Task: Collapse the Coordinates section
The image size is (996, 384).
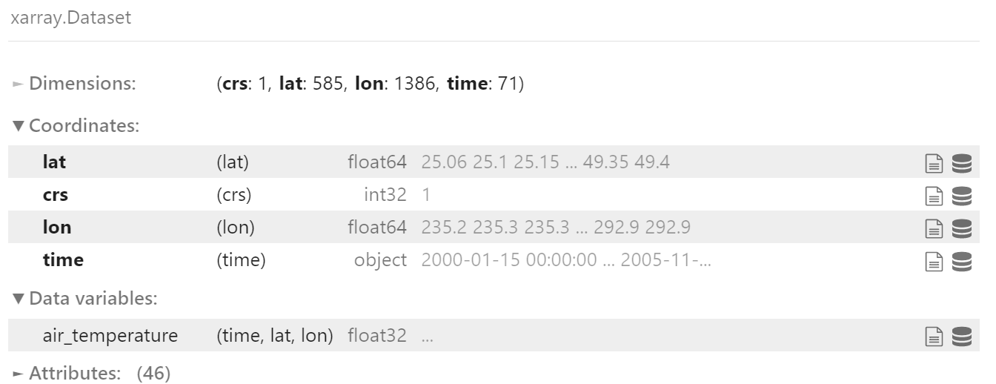Action: coord(76,126)
